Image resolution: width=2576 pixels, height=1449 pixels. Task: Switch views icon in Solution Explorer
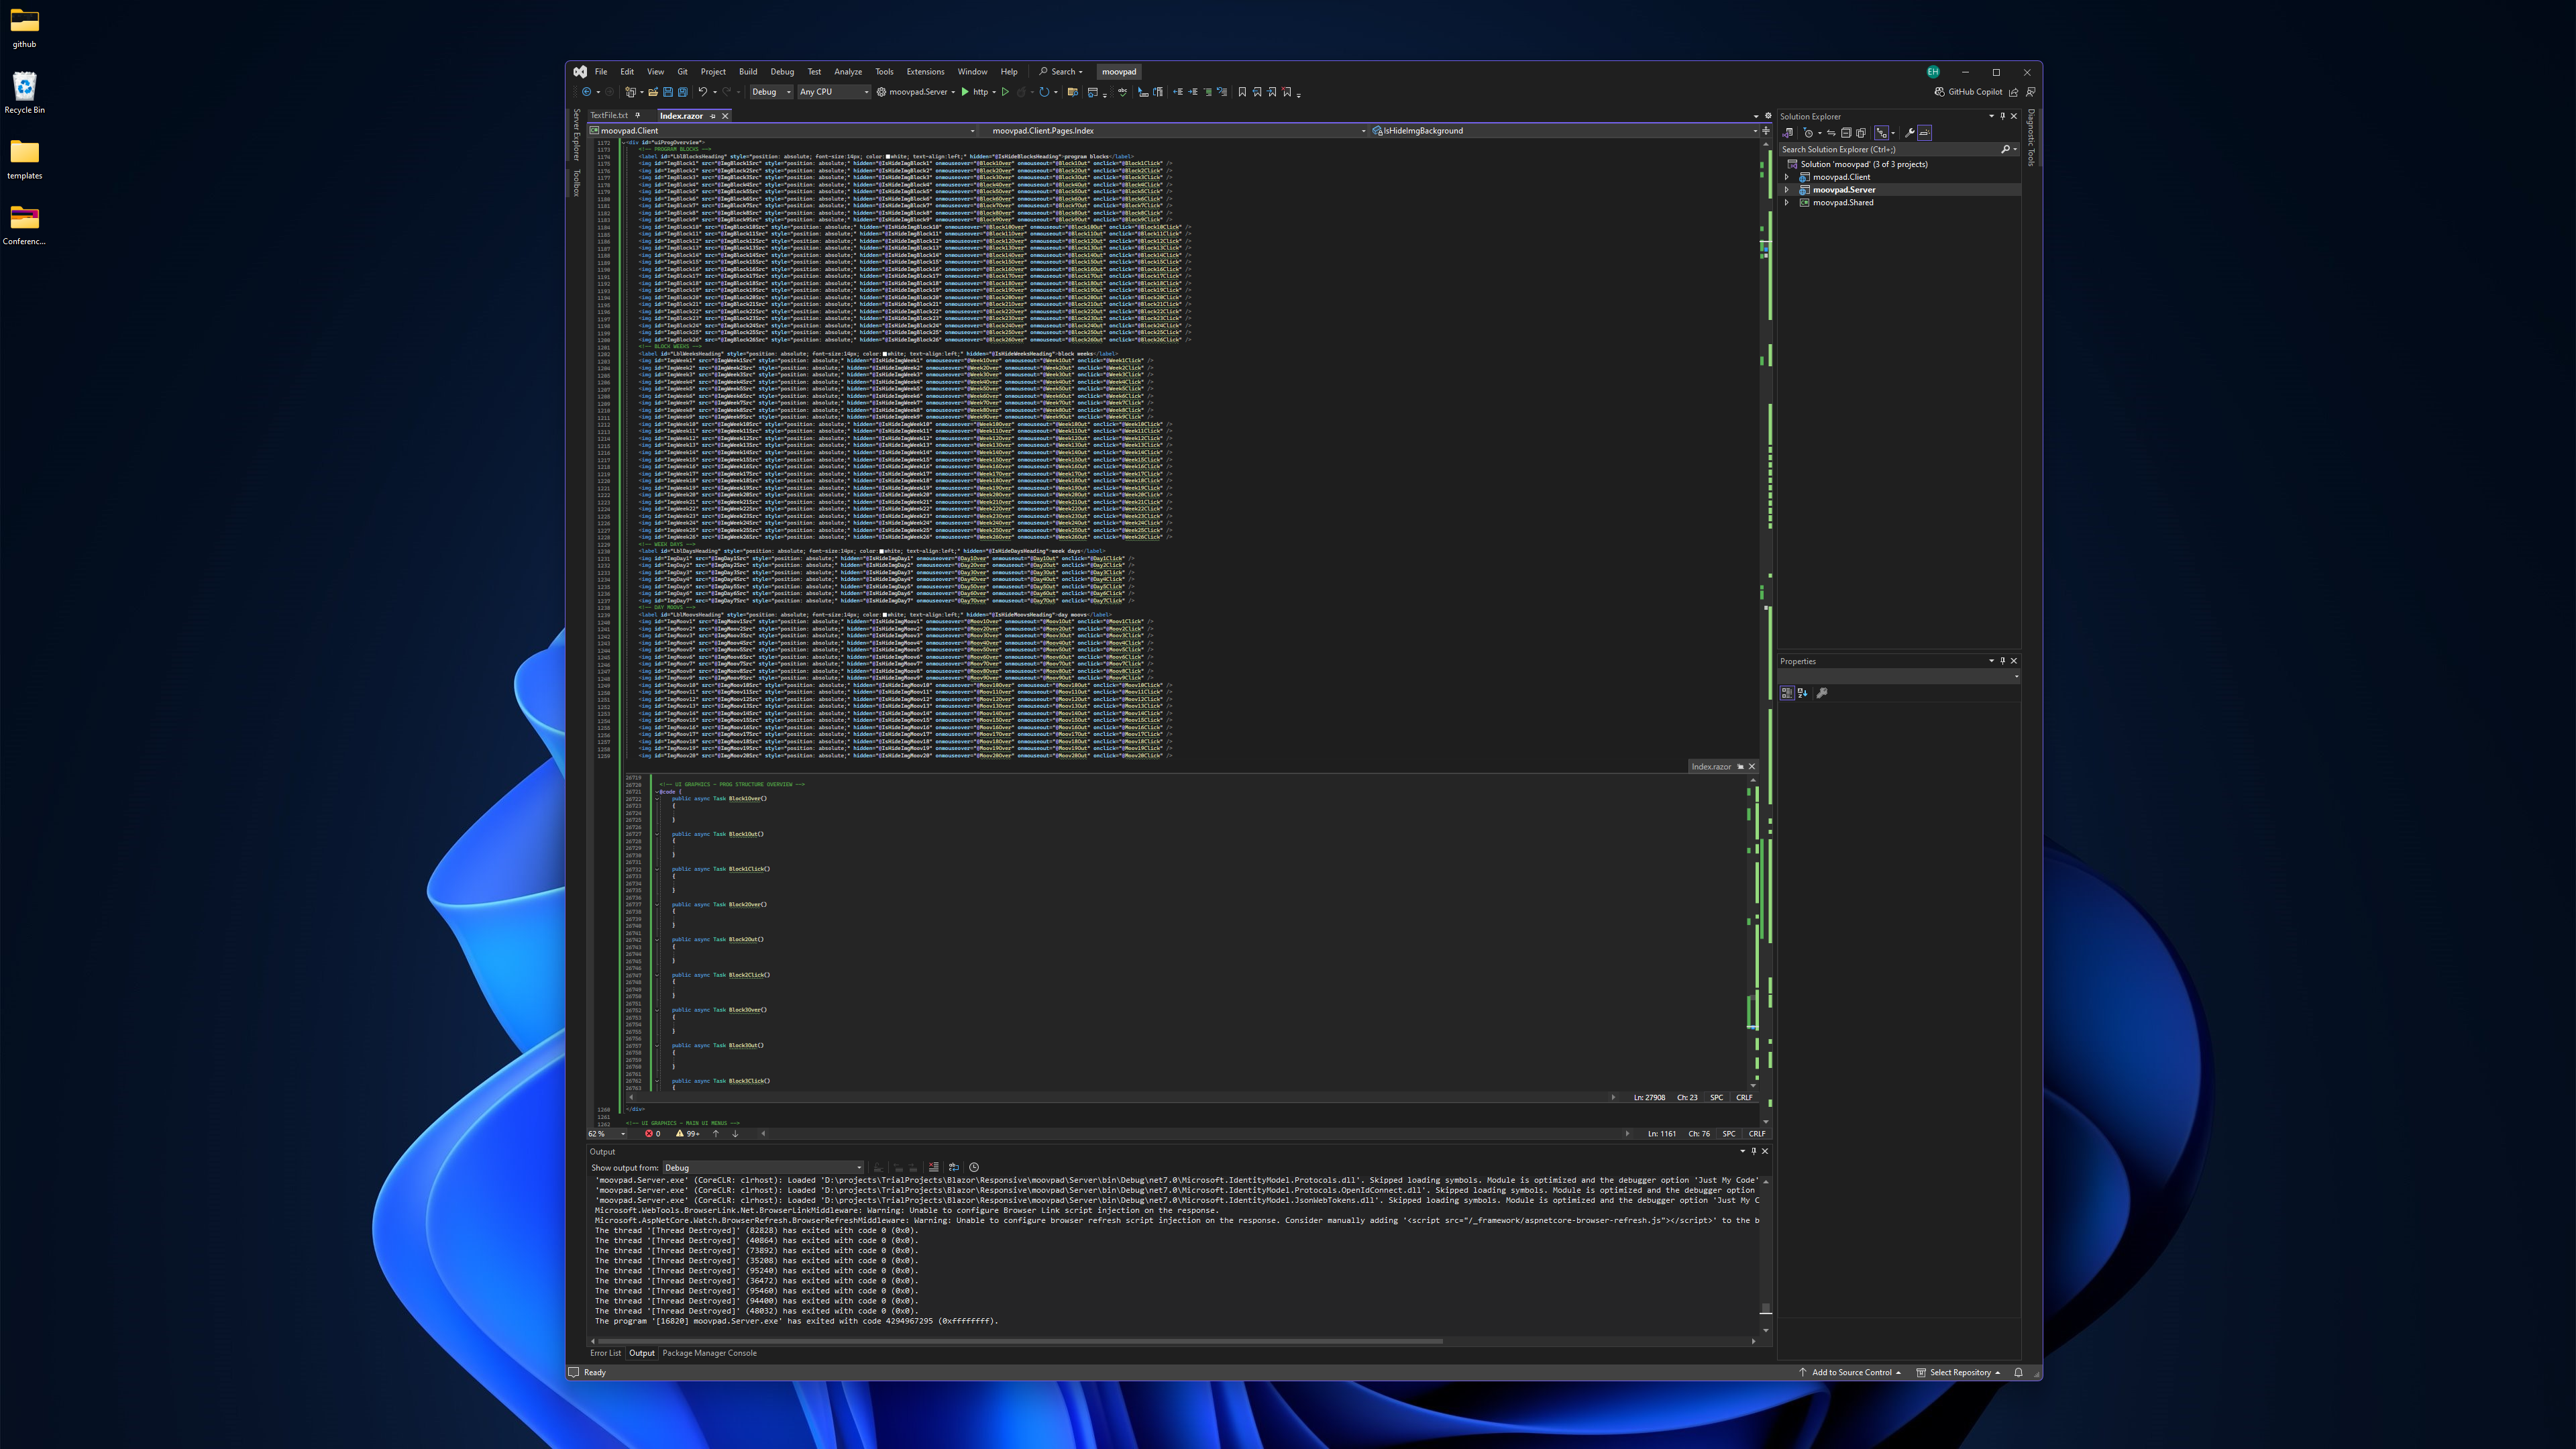tap(1787, 133)
